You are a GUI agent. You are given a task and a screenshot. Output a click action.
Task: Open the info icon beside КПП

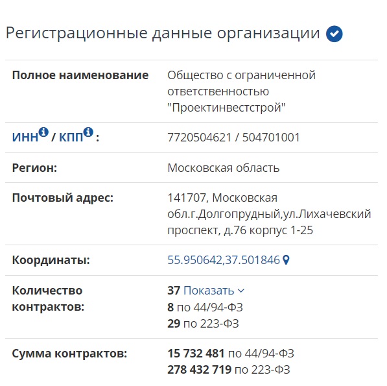coord(88,132)
